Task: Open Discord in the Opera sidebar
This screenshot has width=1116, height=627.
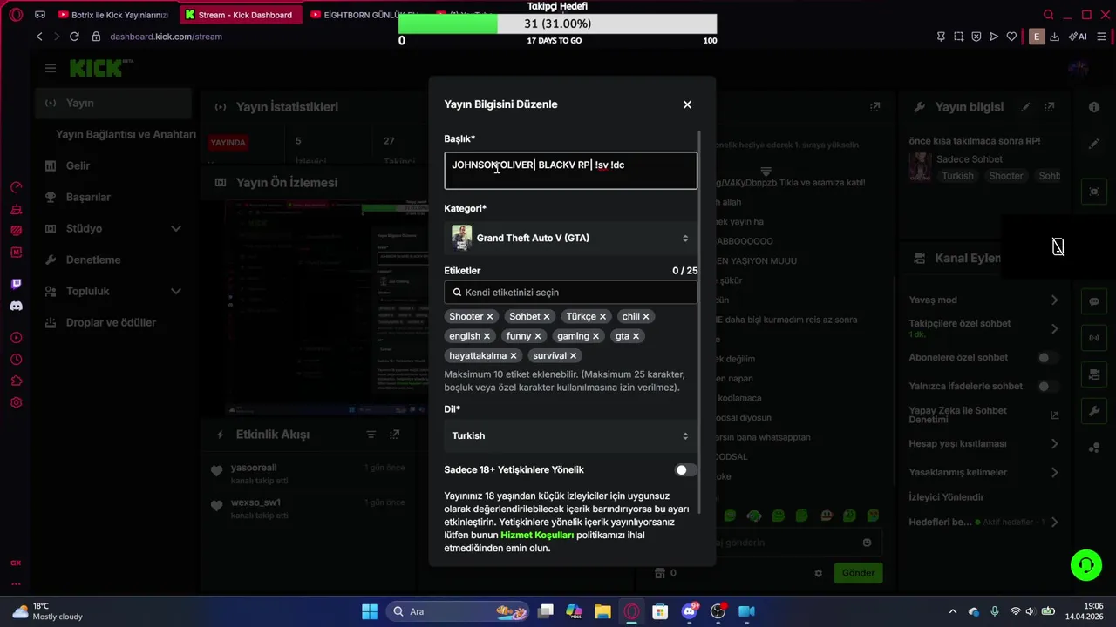Action: (16, 306)
